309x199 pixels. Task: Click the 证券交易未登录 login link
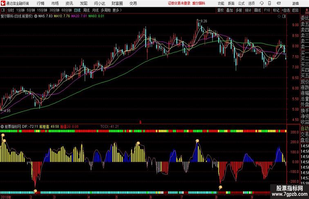[179, 3]
